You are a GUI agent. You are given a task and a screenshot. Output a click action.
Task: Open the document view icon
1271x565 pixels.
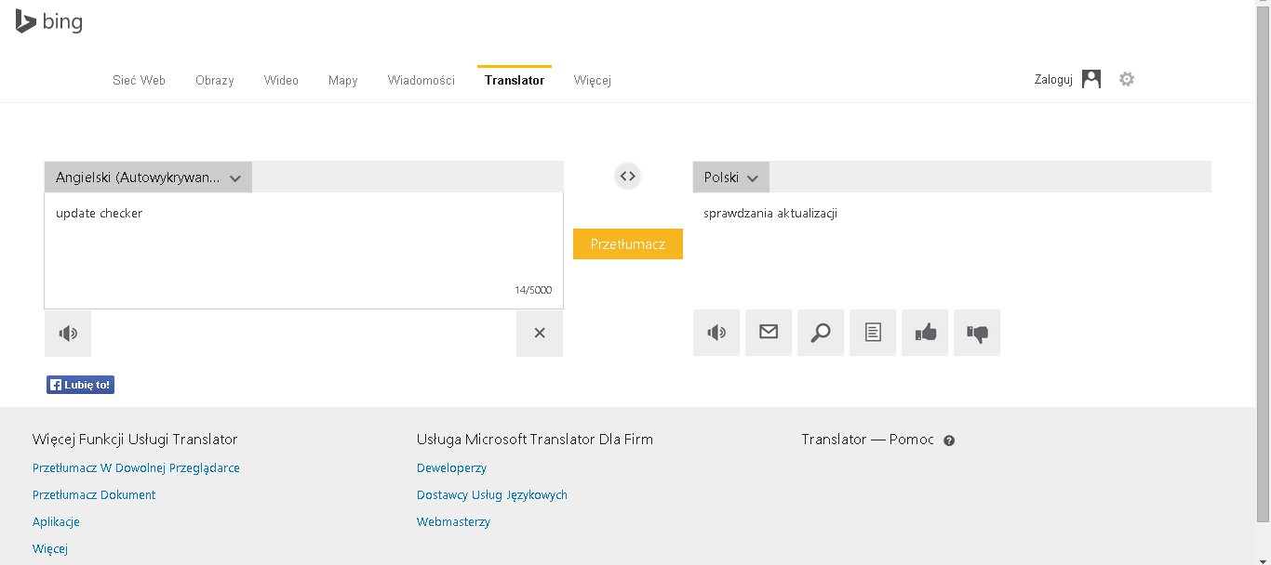(873, 333)
